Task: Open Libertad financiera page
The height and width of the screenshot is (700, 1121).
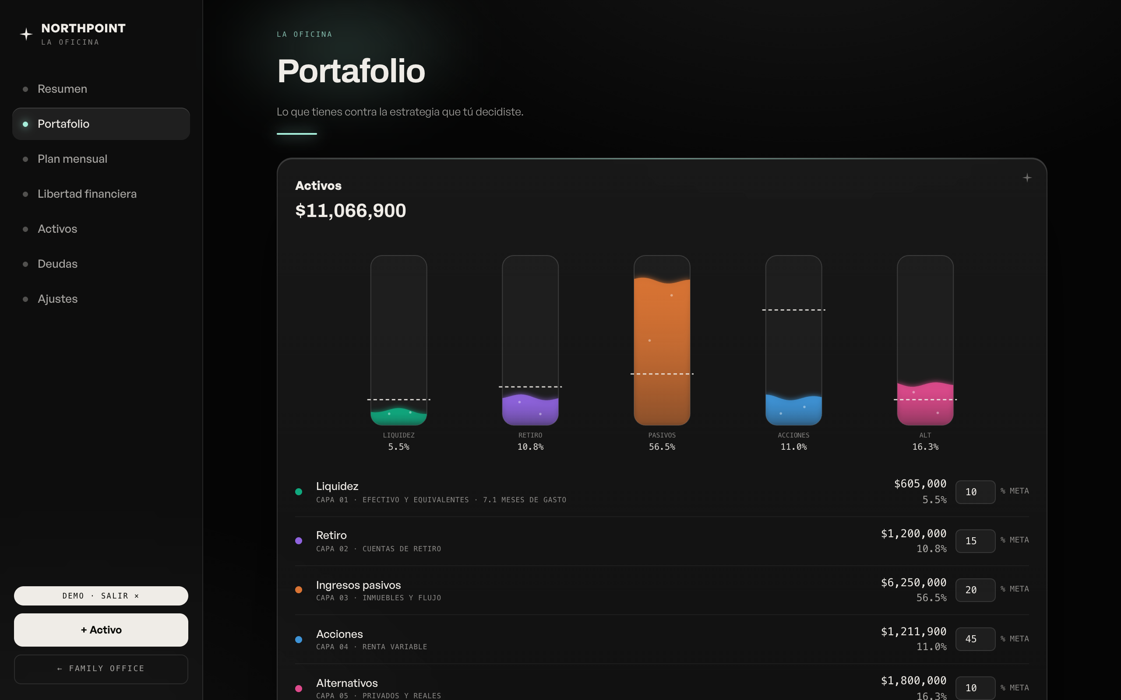Action: point(101,194)
